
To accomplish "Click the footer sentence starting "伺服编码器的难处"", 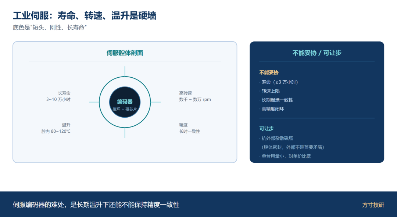I will (x=96, y=205).
